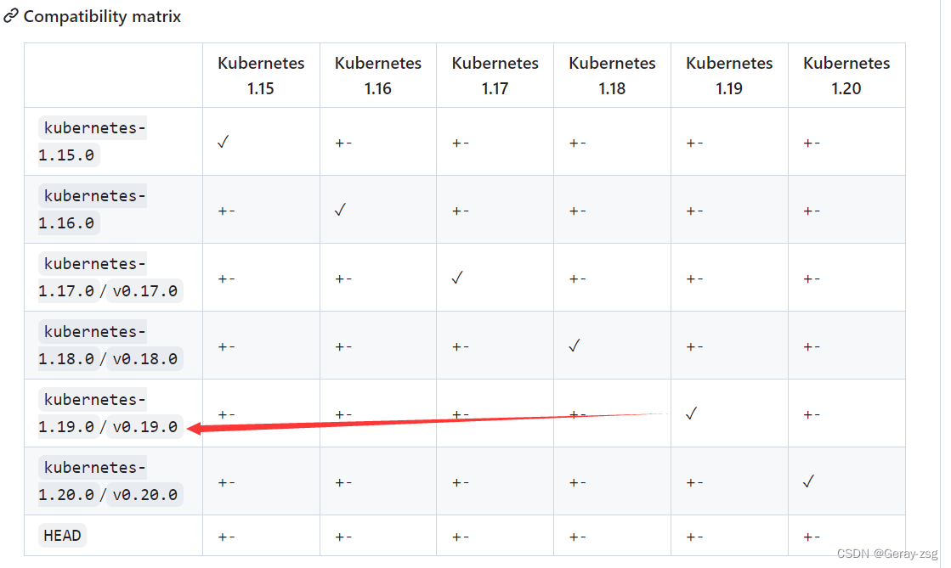Click the red arrow head pointing at v0.19.0

coord(195,429)
